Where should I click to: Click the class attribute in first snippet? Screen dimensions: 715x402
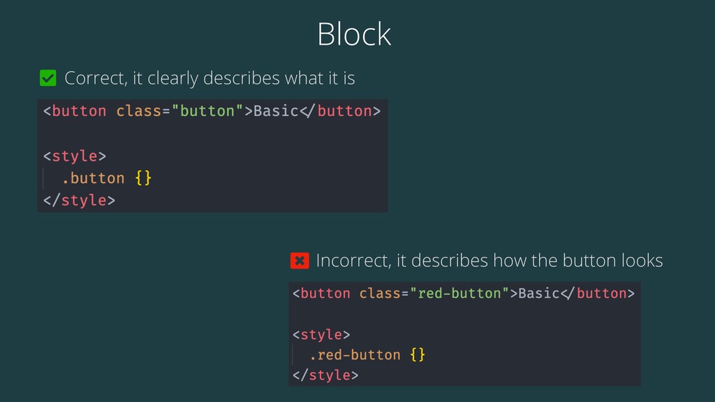[x=139, y=111]
